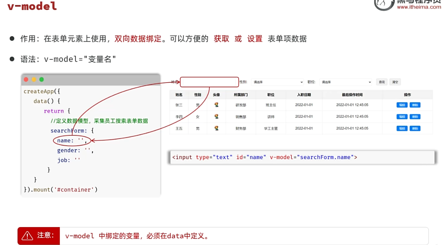This screenshot has width=443, height=245.
Task: Click the green dot on the code window
Action: (41, 79)
